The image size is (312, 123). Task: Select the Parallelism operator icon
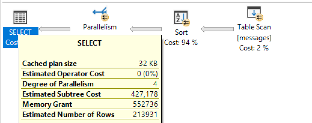coord(101,14)
